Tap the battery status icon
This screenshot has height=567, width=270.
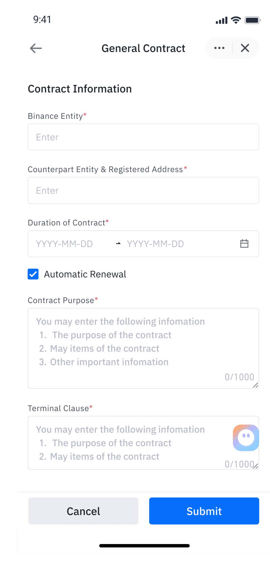[x=252, y=20]
